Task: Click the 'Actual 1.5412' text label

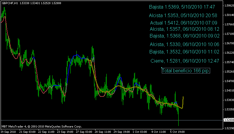Action: click(x=184, y=23)
